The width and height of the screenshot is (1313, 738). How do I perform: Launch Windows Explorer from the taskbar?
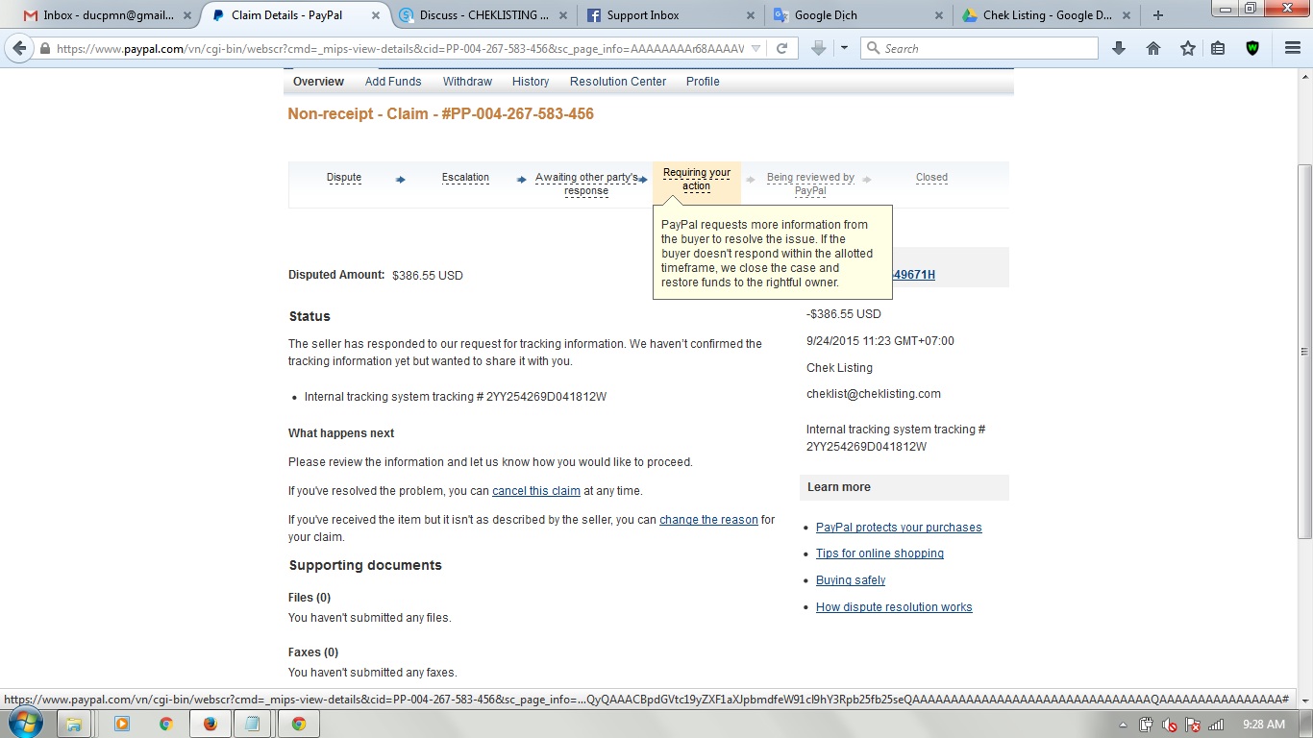click(x=75, y=725)
